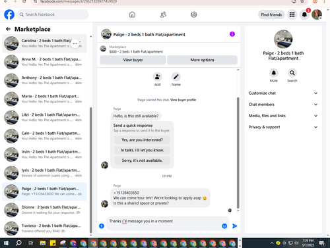Click conversation list scrollbar
Viewport: 330px width, 248px height.
pyautogui.click(x=91, y=170)
